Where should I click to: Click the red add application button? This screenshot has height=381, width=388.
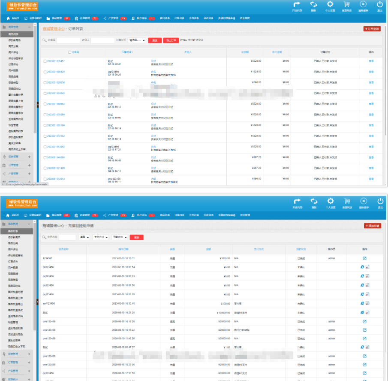point(372,226)
